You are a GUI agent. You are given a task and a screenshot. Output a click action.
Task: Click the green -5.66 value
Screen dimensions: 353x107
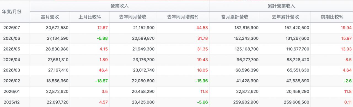pyautogui.click(x=202, y=102)
